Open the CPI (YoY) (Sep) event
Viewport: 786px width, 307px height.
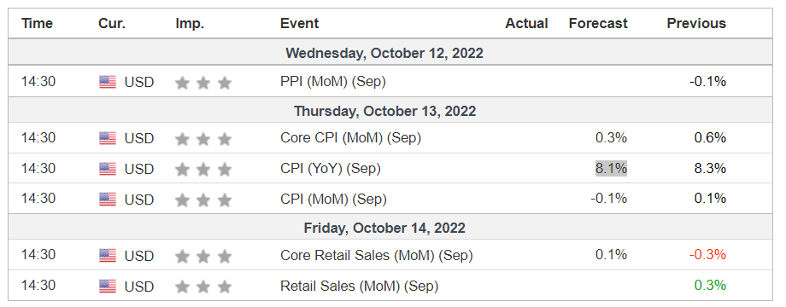tap(331, 169)
